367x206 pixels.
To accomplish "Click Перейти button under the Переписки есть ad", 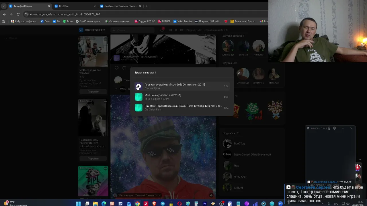I will 93,159.
